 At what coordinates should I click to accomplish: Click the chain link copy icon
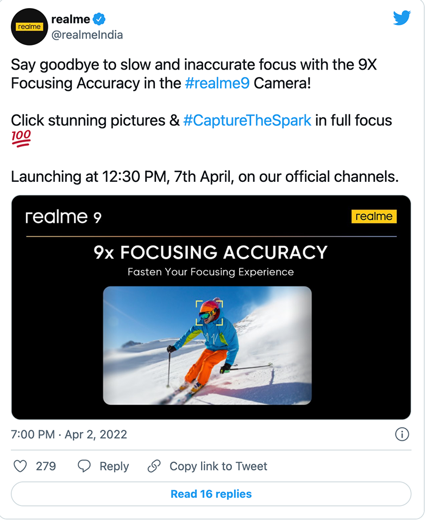(154, 466)
